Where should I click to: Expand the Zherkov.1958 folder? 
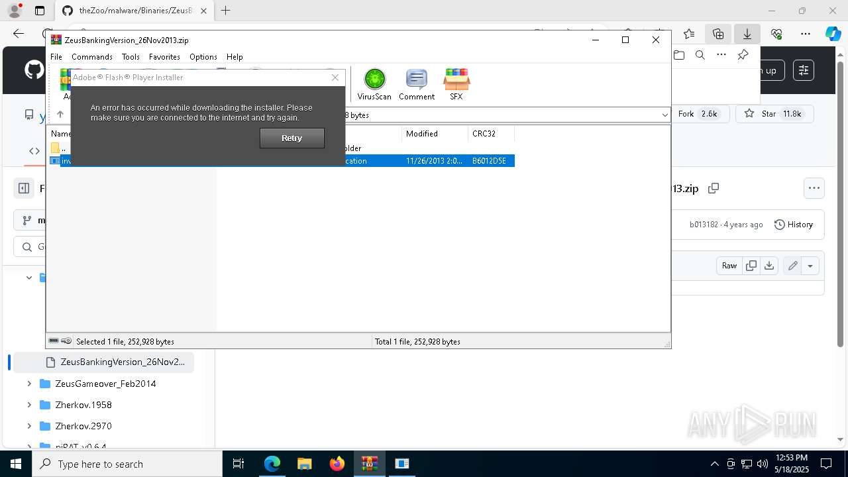pyautogui.click(x=29, y=405)
